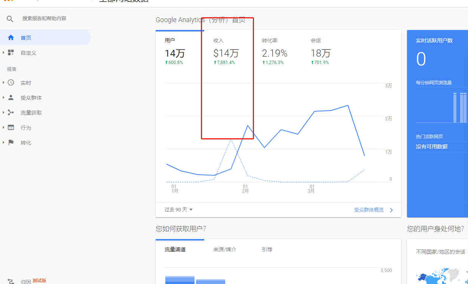Click the arrow next to 受众群体概览
This screenshot has height=284, width=468.
(391, 210)
